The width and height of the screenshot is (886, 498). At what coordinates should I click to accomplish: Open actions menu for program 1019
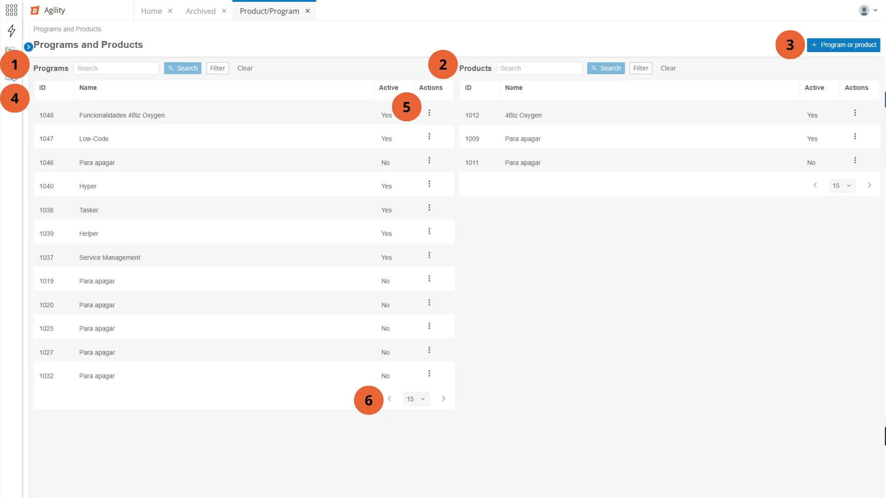coord(429,279)
